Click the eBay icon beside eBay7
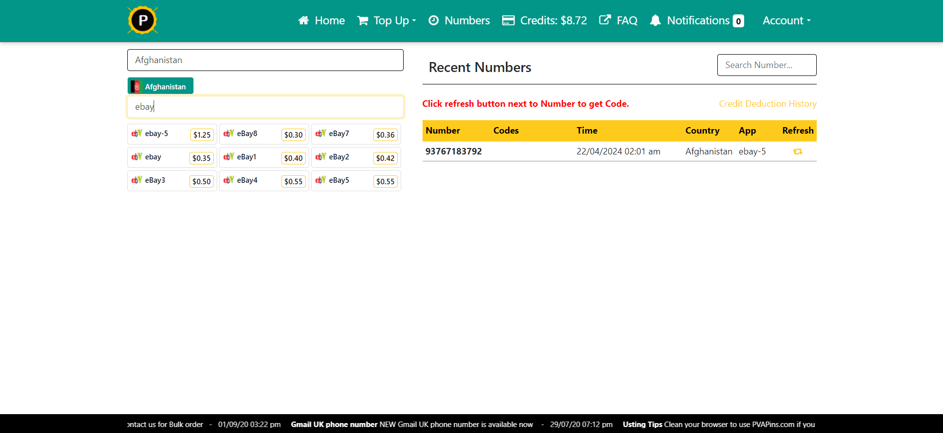 pyautogui.click(x=321, y=134)
